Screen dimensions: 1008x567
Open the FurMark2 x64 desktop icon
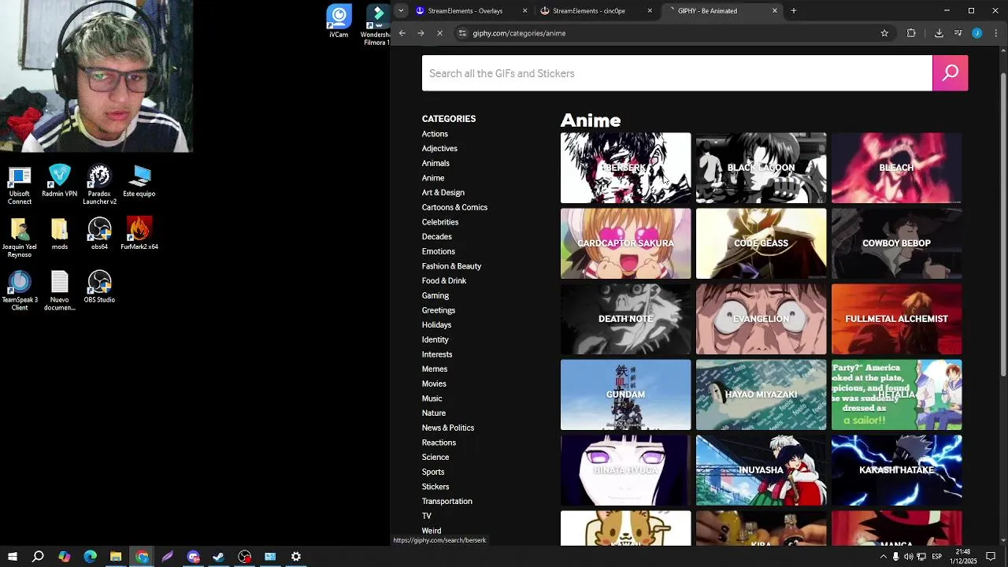[139, 234]
